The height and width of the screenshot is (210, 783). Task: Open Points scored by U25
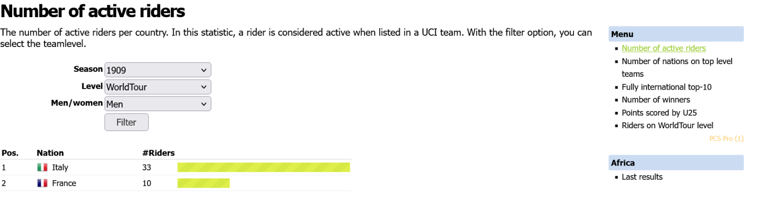tap(659, 113)
